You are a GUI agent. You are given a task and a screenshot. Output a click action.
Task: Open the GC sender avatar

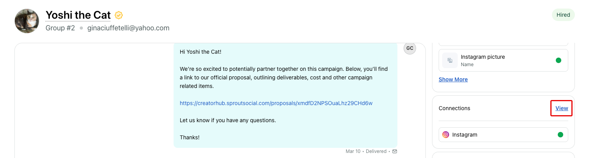pyautogui.click(x=410, y=48)
